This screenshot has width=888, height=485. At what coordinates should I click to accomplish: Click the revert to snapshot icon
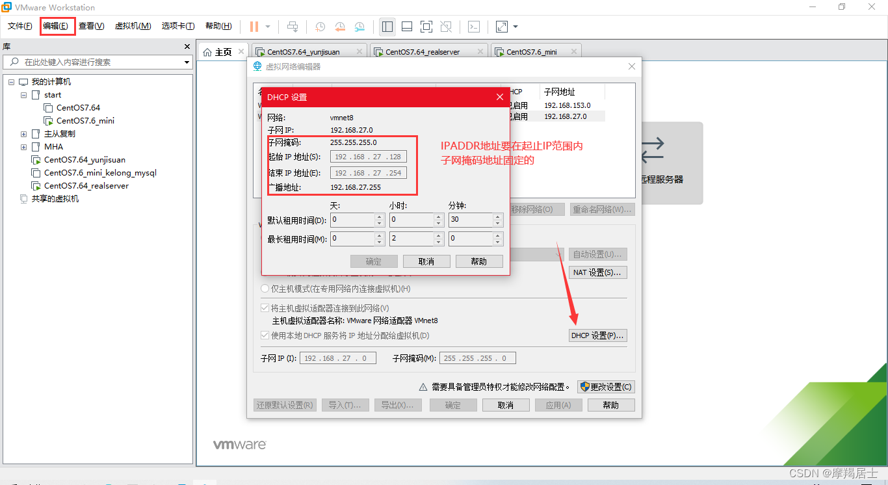pos(340,27)
